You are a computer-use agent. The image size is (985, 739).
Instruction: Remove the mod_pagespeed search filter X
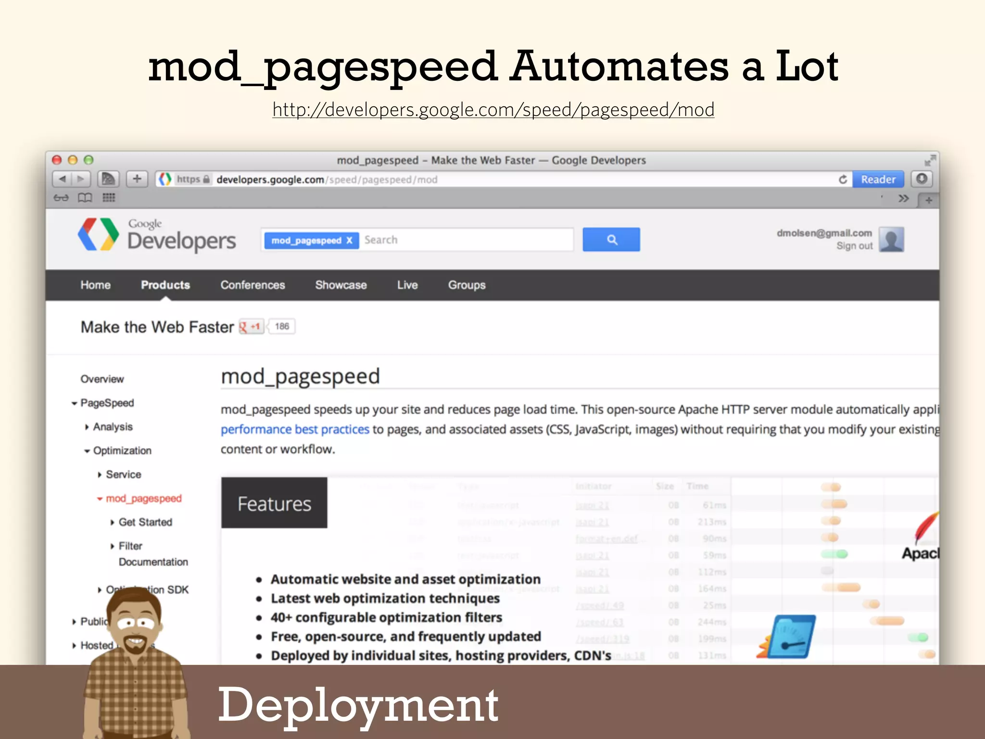click(x=350, y=240)
